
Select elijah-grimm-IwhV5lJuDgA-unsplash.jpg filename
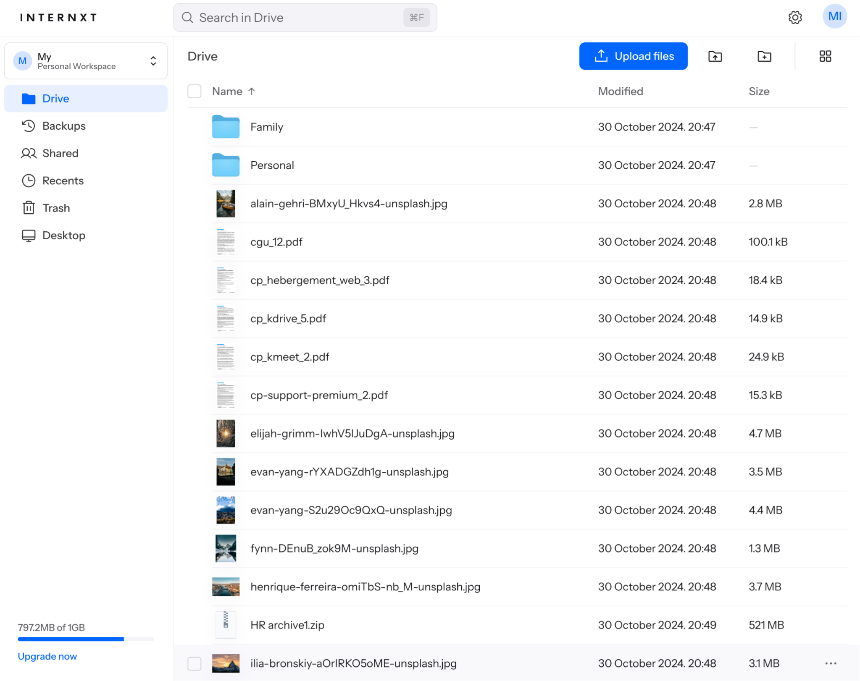(352, 433)
